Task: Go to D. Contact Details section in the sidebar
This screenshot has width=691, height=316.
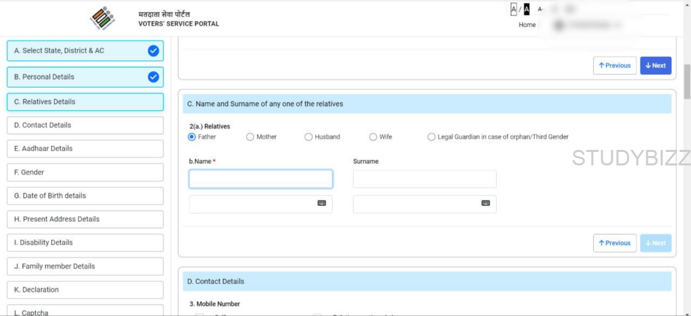Action: pyautogui.click(x=85, y=126)
